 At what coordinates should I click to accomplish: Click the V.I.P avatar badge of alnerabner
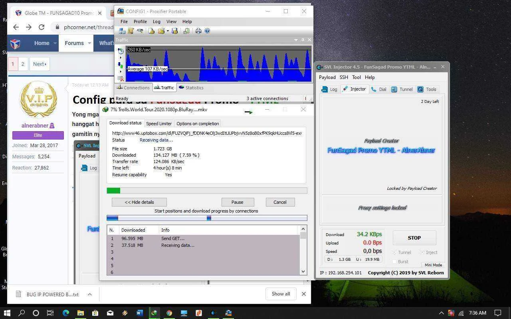[x=38, y=100]
